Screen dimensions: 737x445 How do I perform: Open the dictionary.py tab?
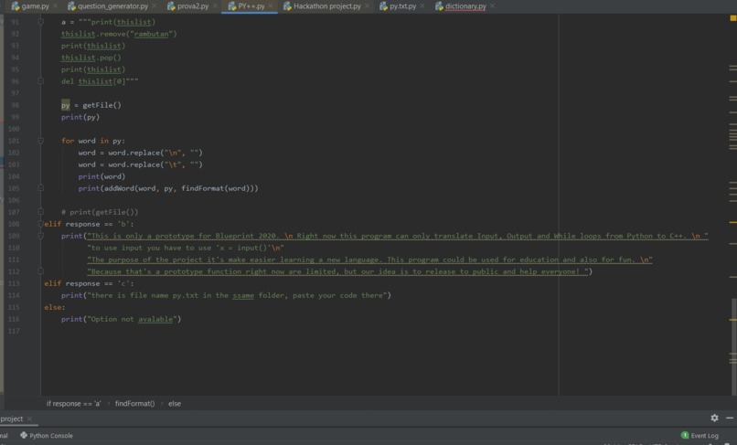point(465,6)
